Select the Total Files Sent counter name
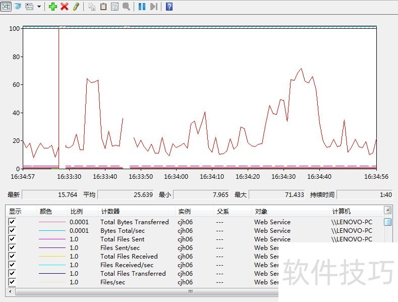 (x=123, y=239)
